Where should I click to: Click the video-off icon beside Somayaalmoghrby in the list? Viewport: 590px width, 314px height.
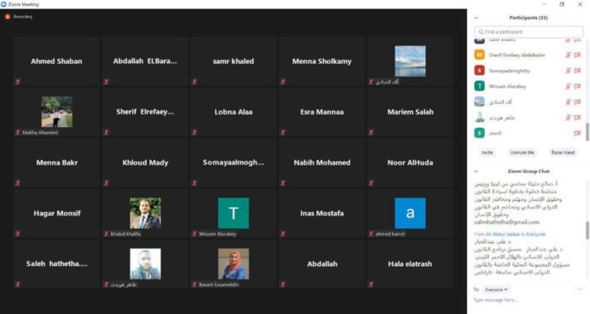[x=577, y=71]
